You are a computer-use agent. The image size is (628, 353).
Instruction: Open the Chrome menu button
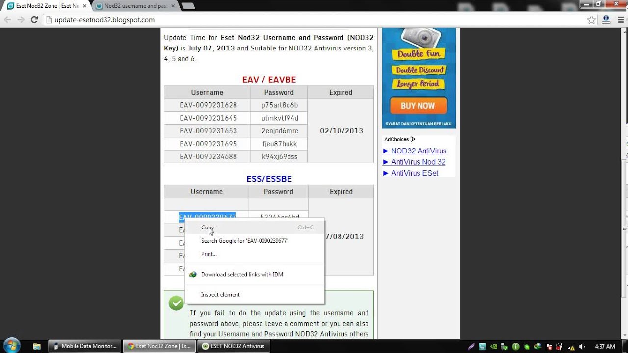pos(621,20)
